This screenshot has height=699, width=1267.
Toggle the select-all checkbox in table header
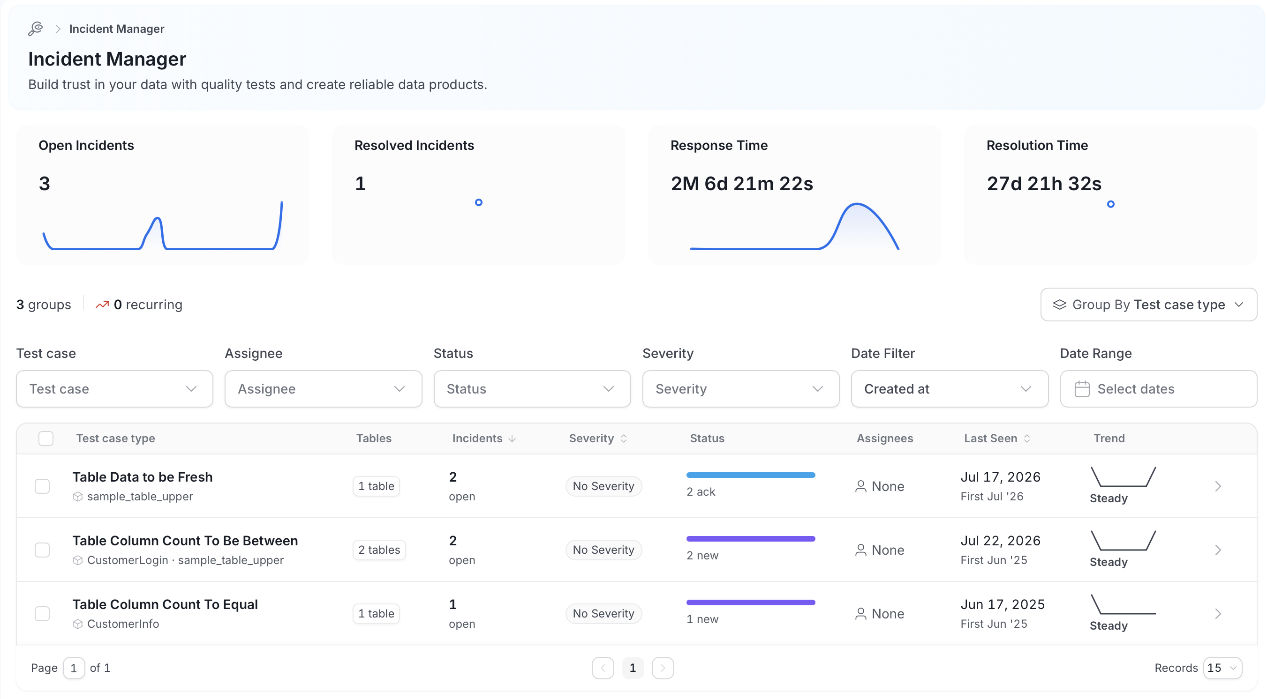click(46, 439)
